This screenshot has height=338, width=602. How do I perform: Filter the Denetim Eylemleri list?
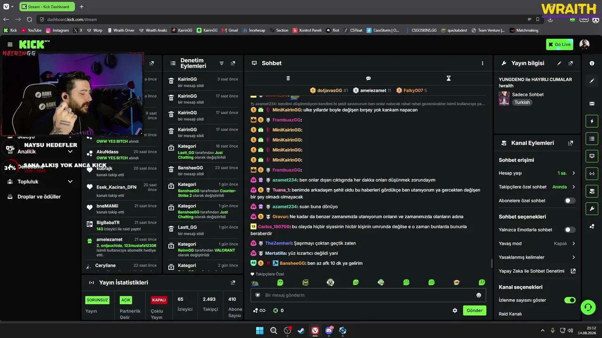(222, 63)
